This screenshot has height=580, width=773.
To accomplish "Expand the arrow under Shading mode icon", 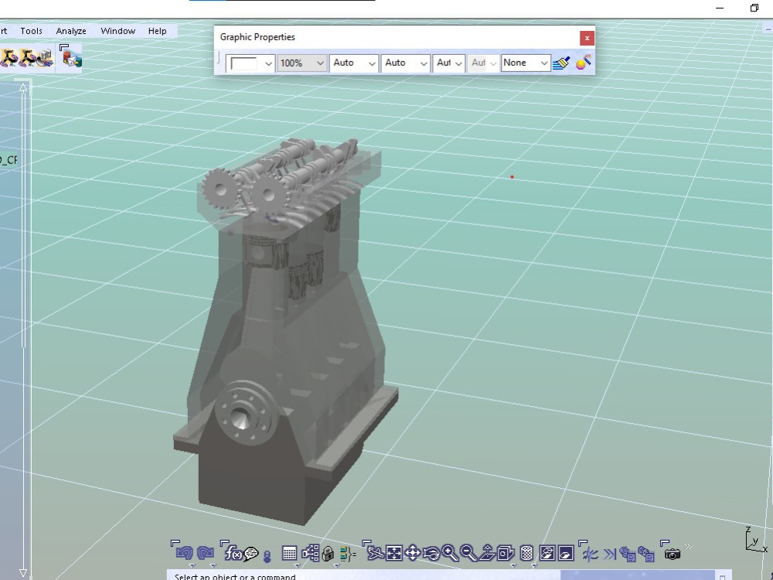I will 534,566.
